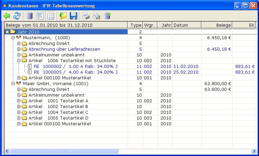Collapse the Mustermann (1000) customer node

pyautogui.click(x=13, y=38)
